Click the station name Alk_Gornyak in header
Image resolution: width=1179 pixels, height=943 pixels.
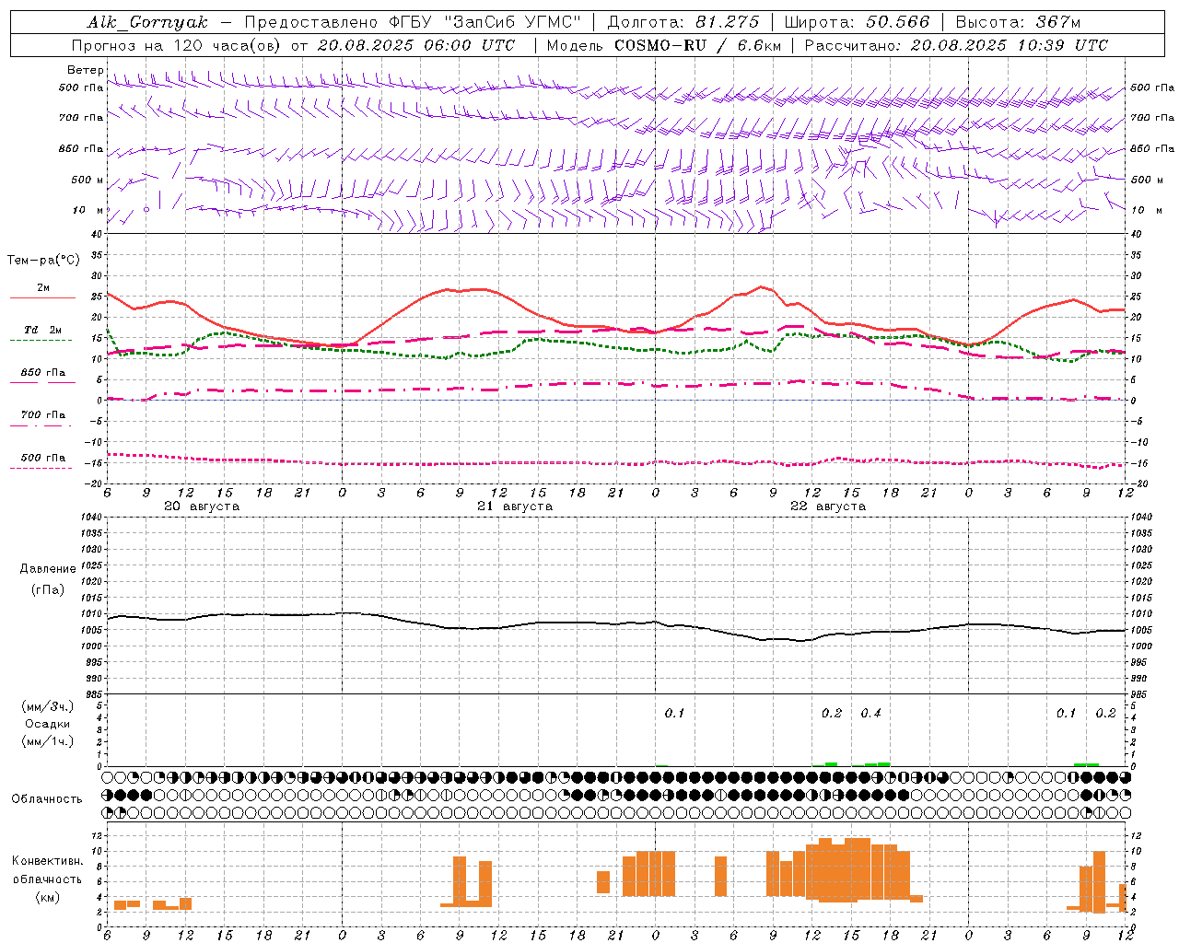pos(147,22)
